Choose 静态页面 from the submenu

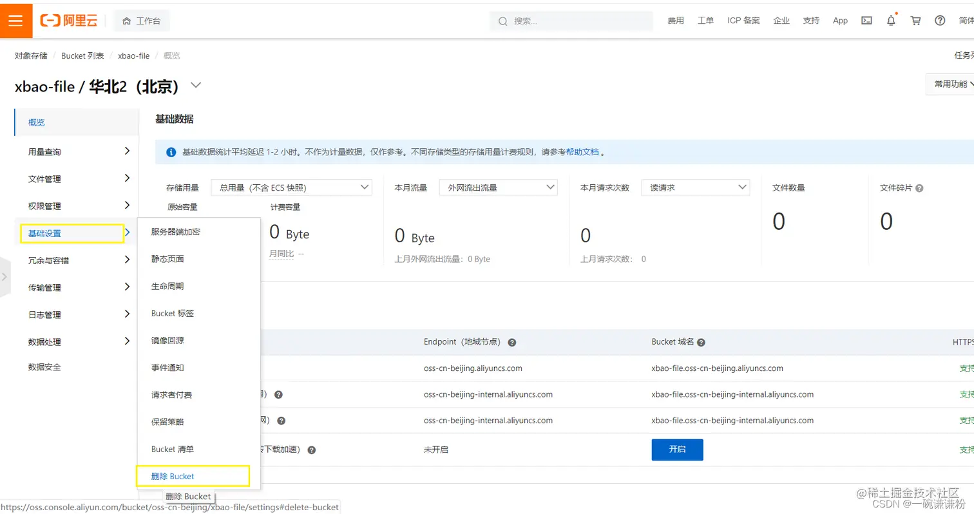tap(167, 259)
